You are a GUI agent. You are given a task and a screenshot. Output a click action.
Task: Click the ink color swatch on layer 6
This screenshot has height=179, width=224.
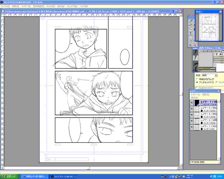click(202, 111)
